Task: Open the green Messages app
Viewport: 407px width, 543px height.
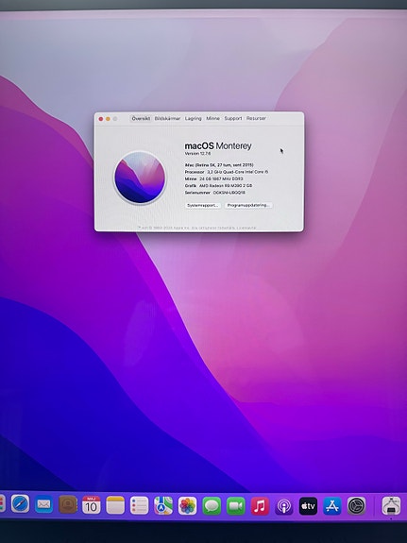Action: pos(212,506)
